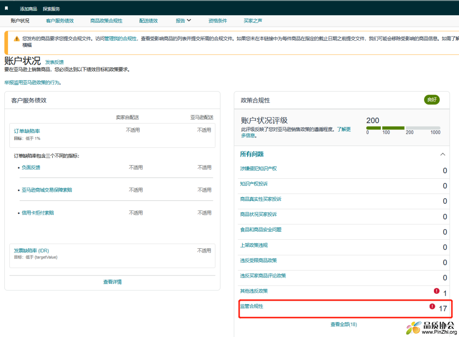Click the bookmark flag icon in top bar

pos(6,8)
